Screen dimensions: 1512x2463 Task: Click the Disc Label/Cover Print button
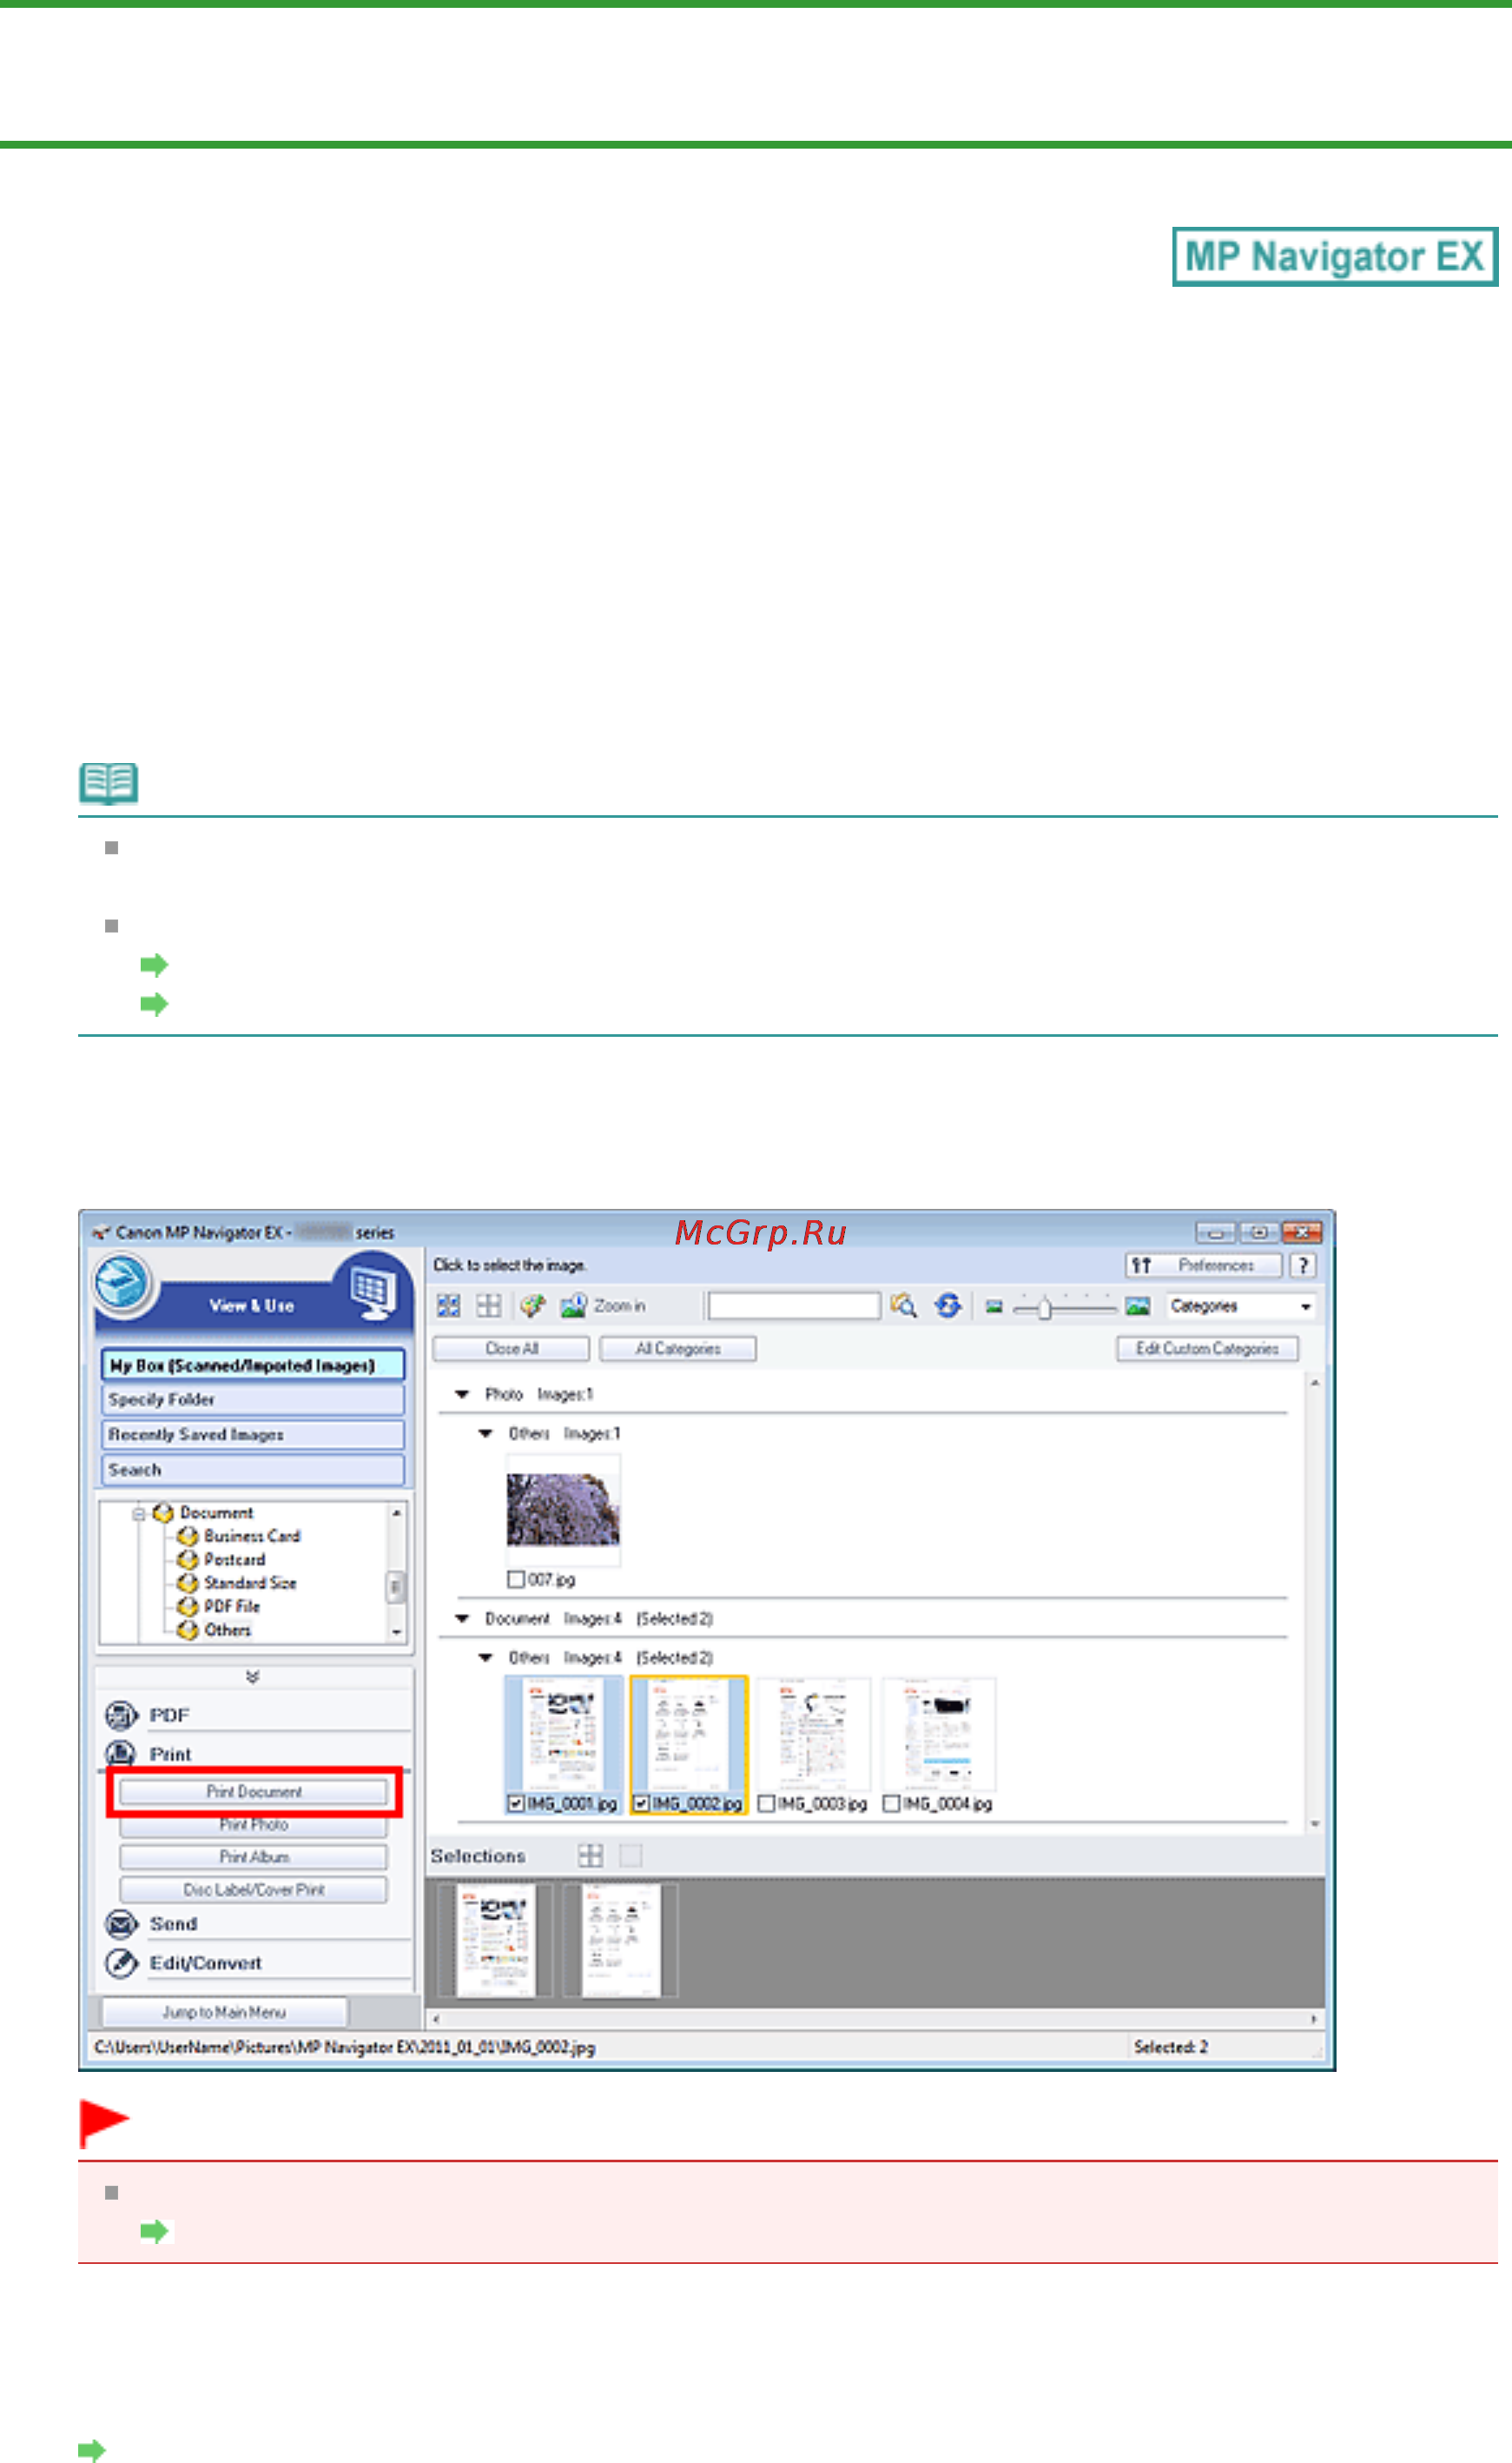(254, 1889)
